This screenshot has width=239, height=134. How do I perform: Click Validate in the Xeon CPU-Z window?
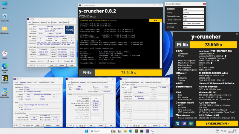[x=62, y=65]
